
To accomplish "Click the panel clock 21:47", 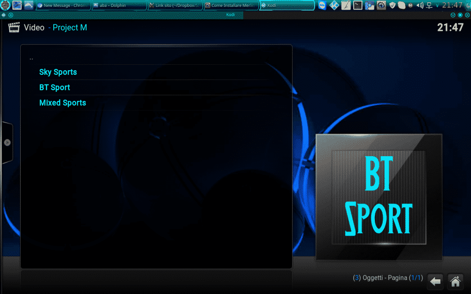I will point(452,5).
